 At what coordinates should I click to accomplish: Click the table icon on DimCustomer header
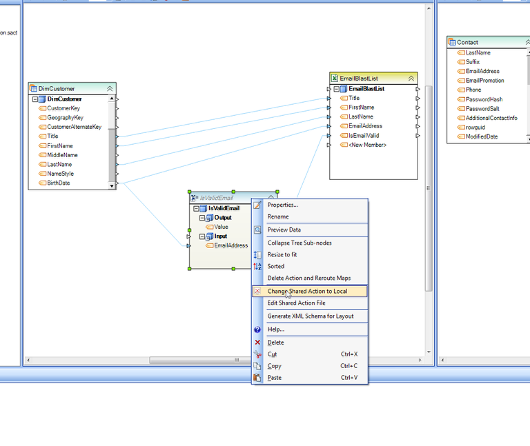coord(33,88)
